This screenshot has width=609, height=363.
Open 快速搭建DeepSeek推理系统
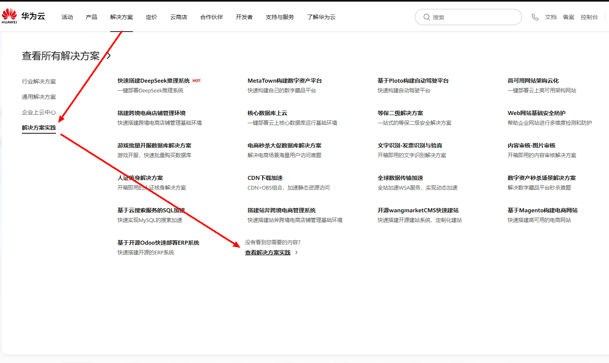[x=154, y=81]
